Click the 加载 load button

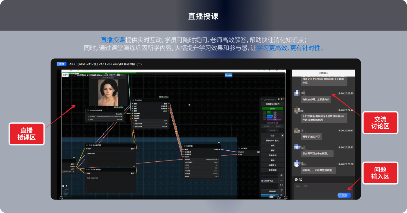click(273, 145)
